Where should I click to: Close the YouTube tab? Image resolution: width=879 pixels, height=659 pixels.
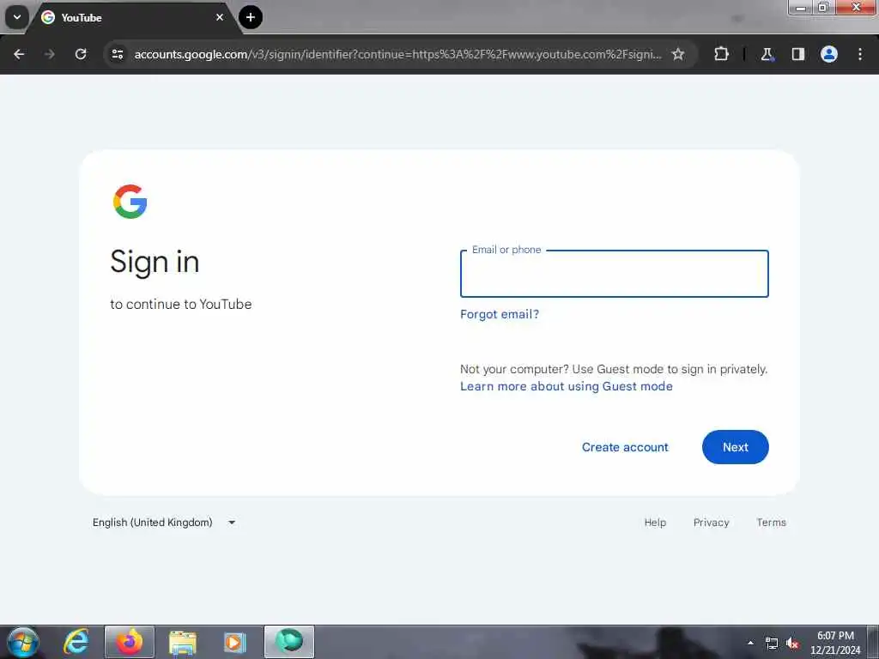220,17
